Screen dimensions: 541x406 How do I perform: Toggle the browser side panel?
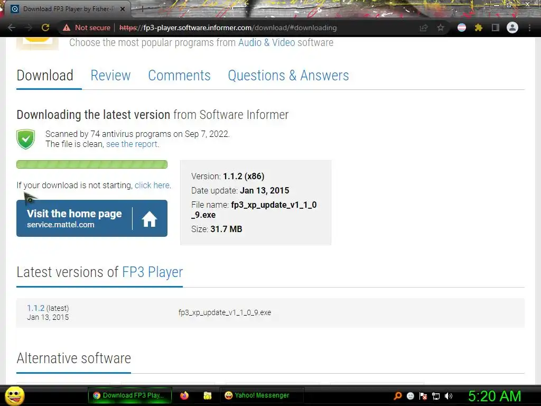coord(496,27)
